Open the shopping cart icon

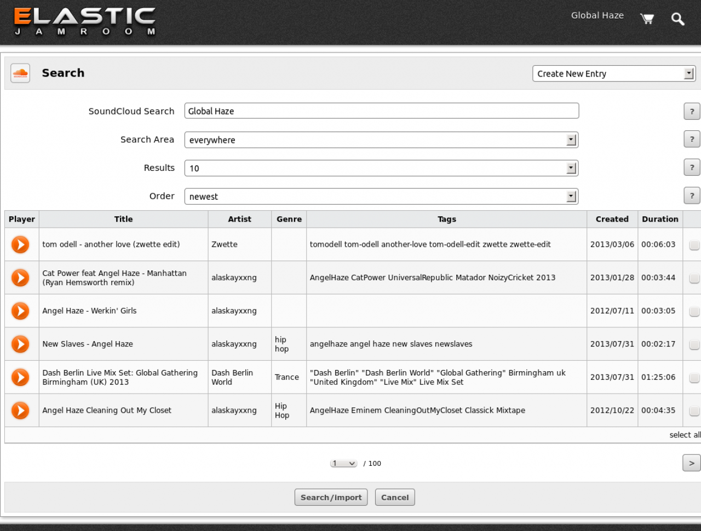tap(647, 19)
